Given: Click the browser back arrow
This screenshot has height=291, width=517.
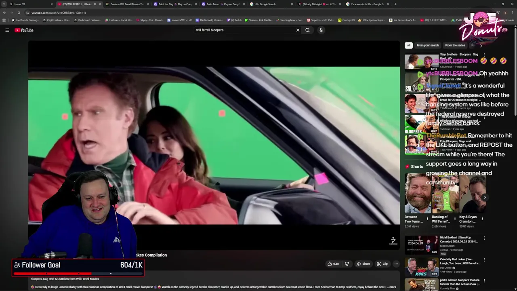Looking at the screenshot, I should (4, 13).
